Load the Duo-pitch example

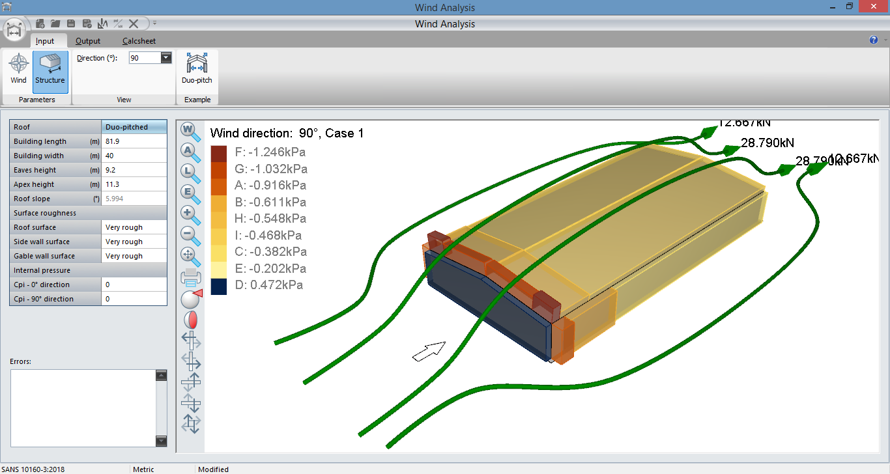[197, 69]
